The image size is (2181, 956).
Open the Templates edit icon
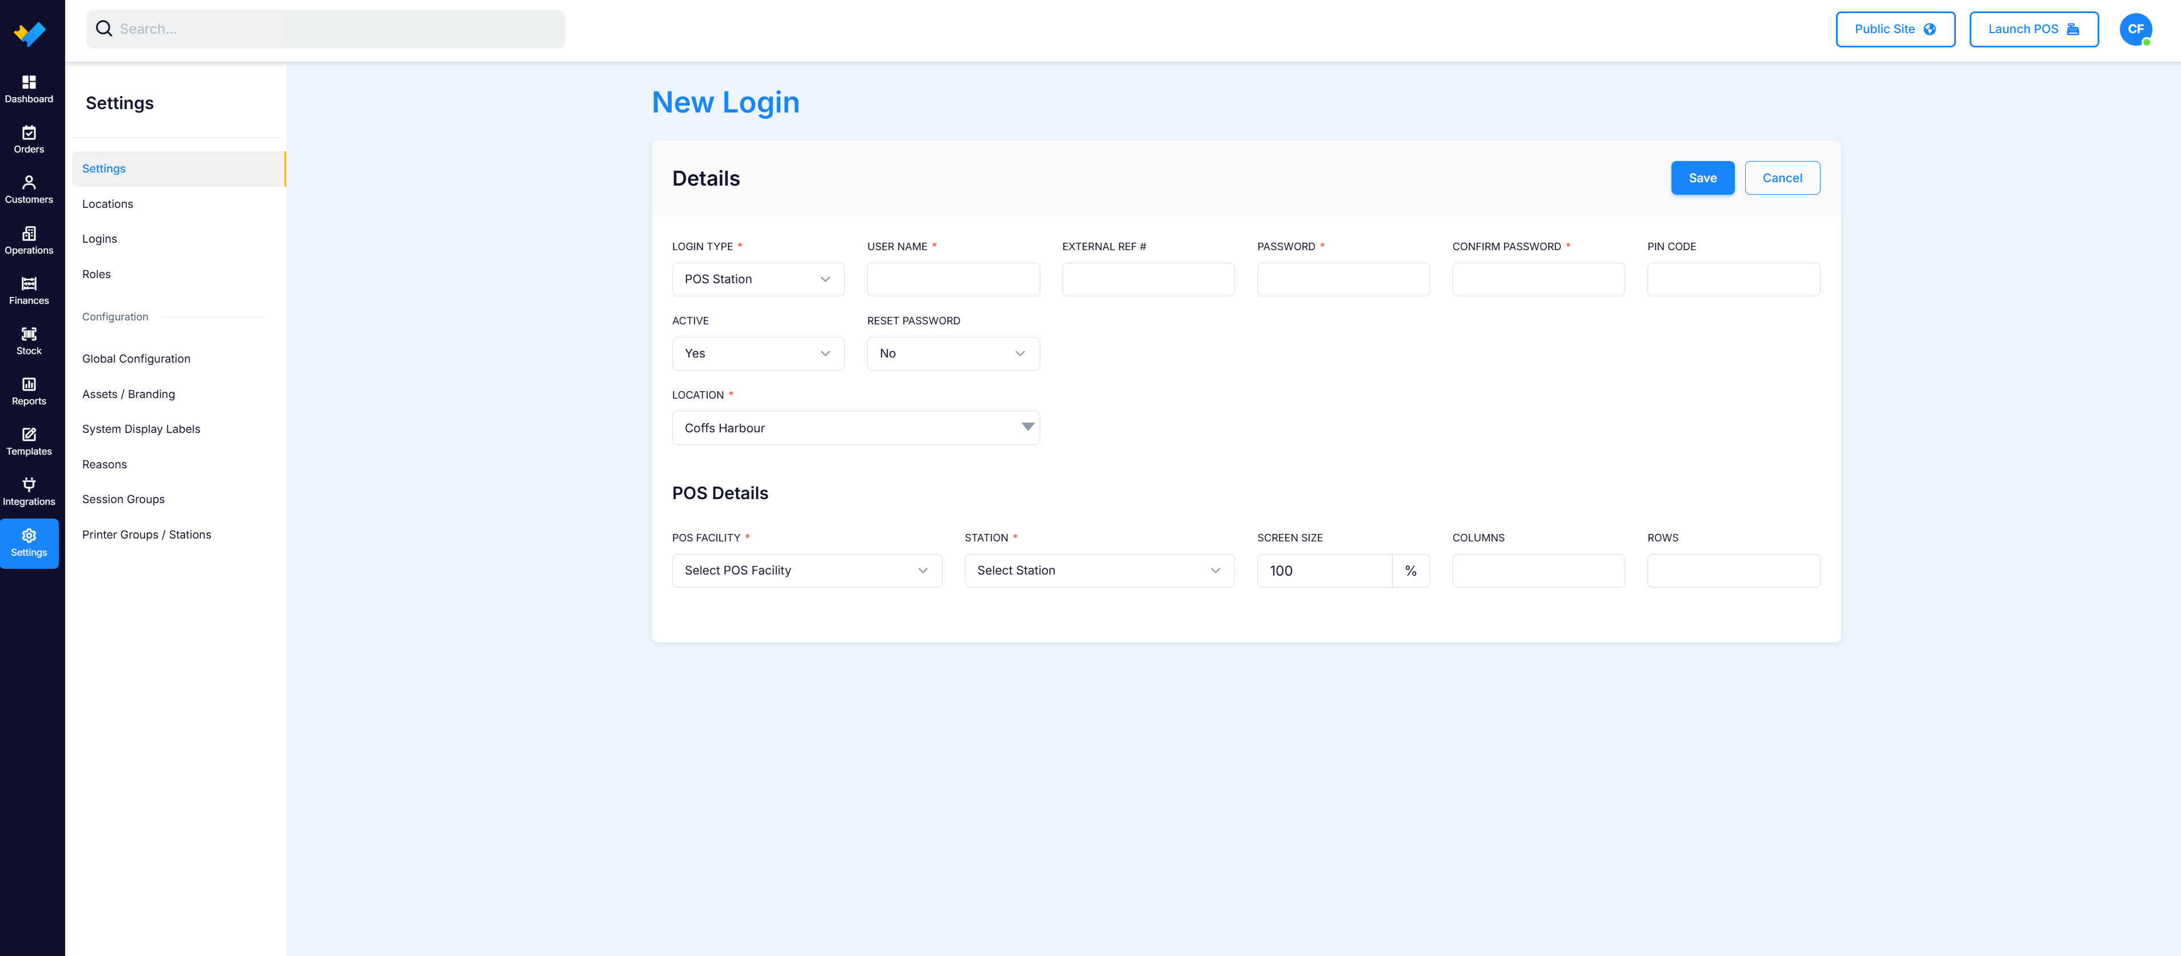tap(29, 435)
